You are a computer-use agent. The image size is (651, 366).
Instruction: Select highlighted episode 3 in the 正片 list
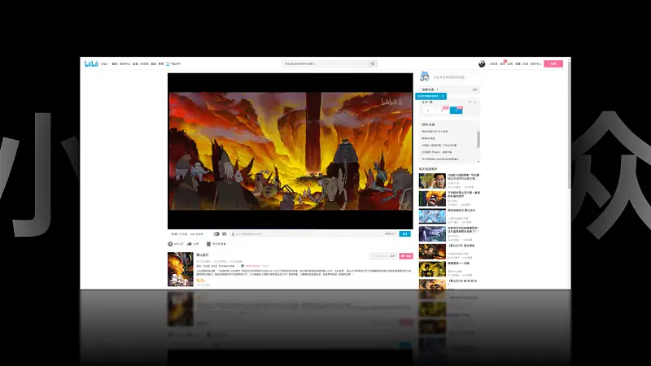(x=457, y=111)
